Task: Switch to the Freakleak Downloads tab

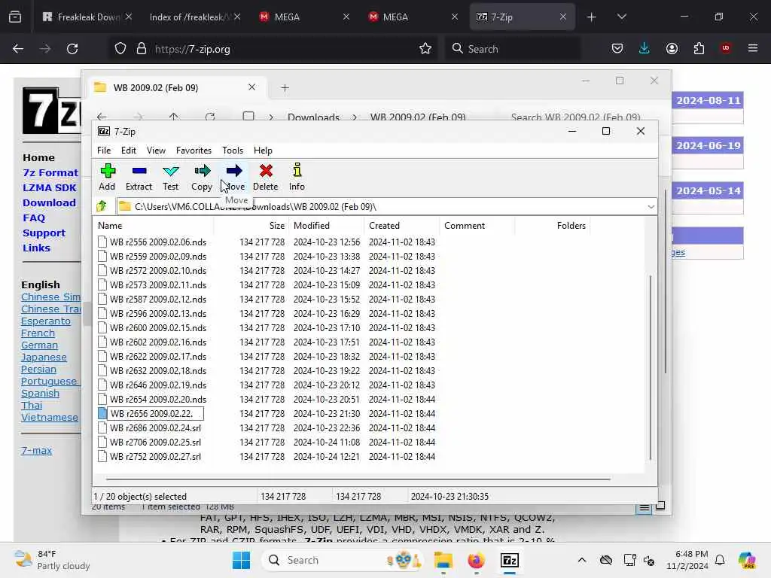Action: [x=88, y=17]
